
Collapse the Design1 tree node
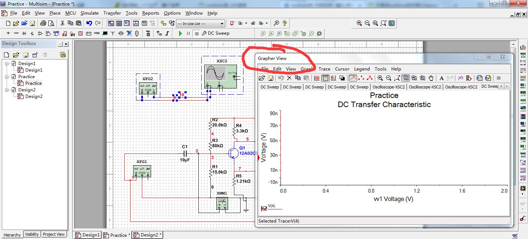[x=7, y=64]
